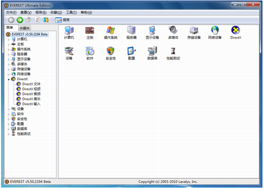Expand the 数据库 tree node arrow
This screenshot has height=188, width=264.
point(9,129)
